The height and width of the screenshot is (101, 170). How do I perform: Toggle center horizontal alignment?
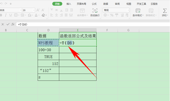[56, 15]
